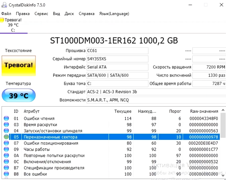Image resolution: width=226 pixels, height=180 pixels.
Task: Click the scroll up arrow of attribute list
Action: 223,110
